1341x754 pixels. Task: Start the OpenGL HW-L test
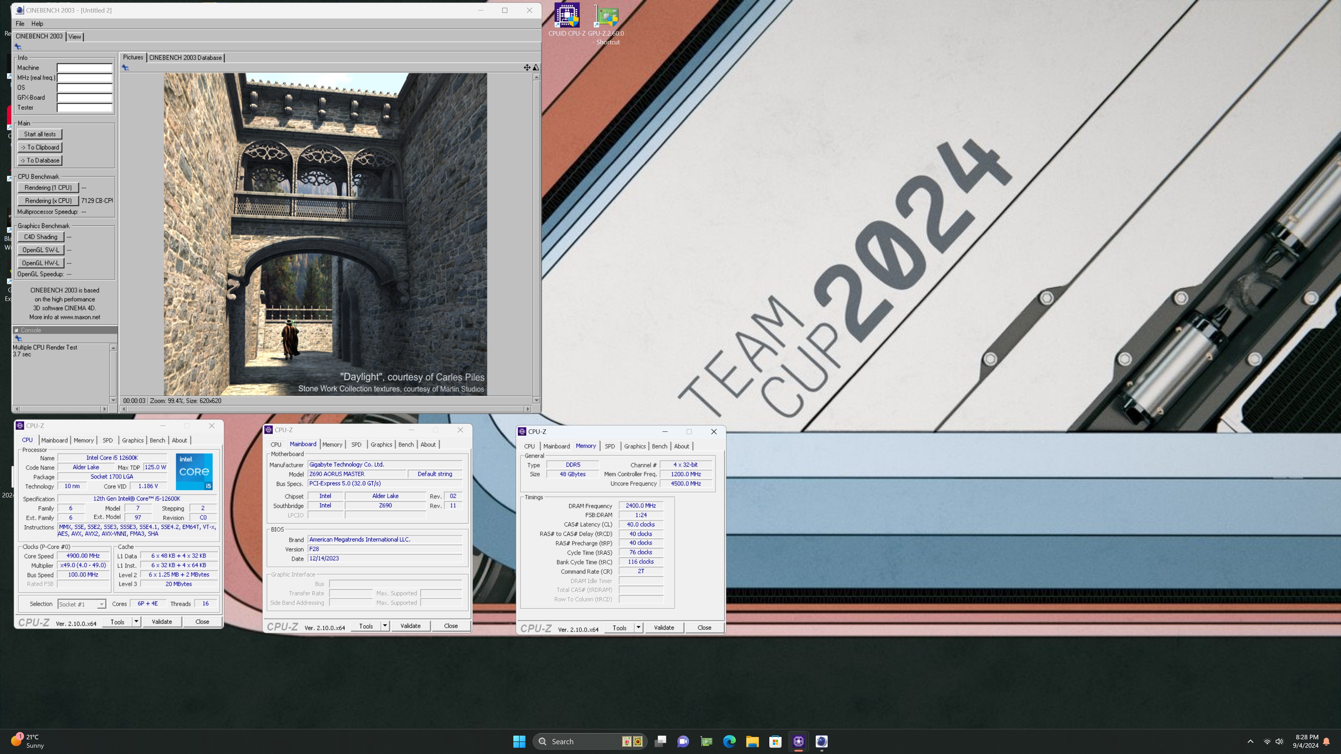41,263
